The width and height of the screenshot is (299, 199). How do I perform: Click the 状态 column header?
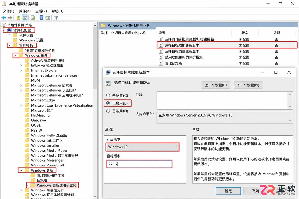(x=245, y=33)
